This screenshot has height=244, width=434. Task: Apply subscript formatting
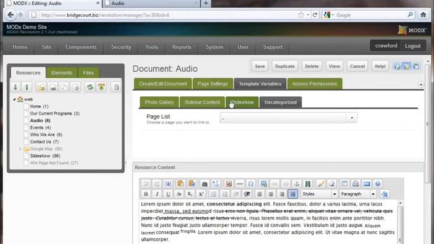click(x=190, y=194)
